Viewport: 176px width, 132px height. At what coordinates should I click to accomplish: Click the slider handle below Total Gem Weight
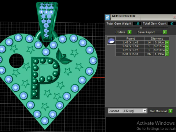pyautogui.click(x=141, y=28)
